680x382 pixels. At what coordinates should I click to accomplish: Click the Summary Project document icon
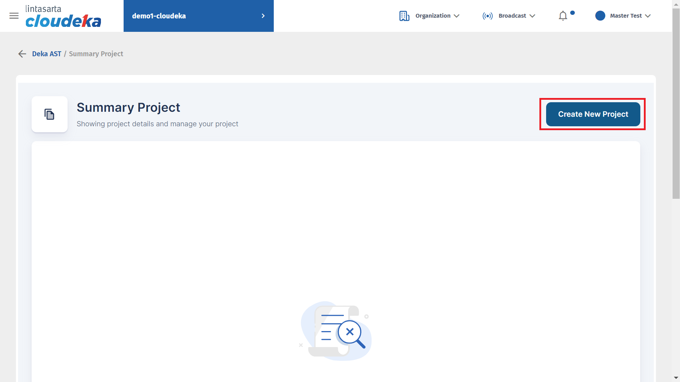click(x=50, y=114)
